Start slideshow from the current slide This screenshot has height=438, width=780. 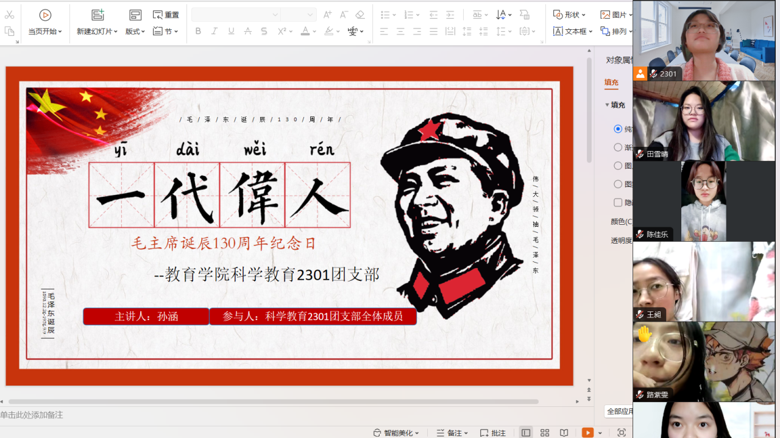tap(45, 15)
